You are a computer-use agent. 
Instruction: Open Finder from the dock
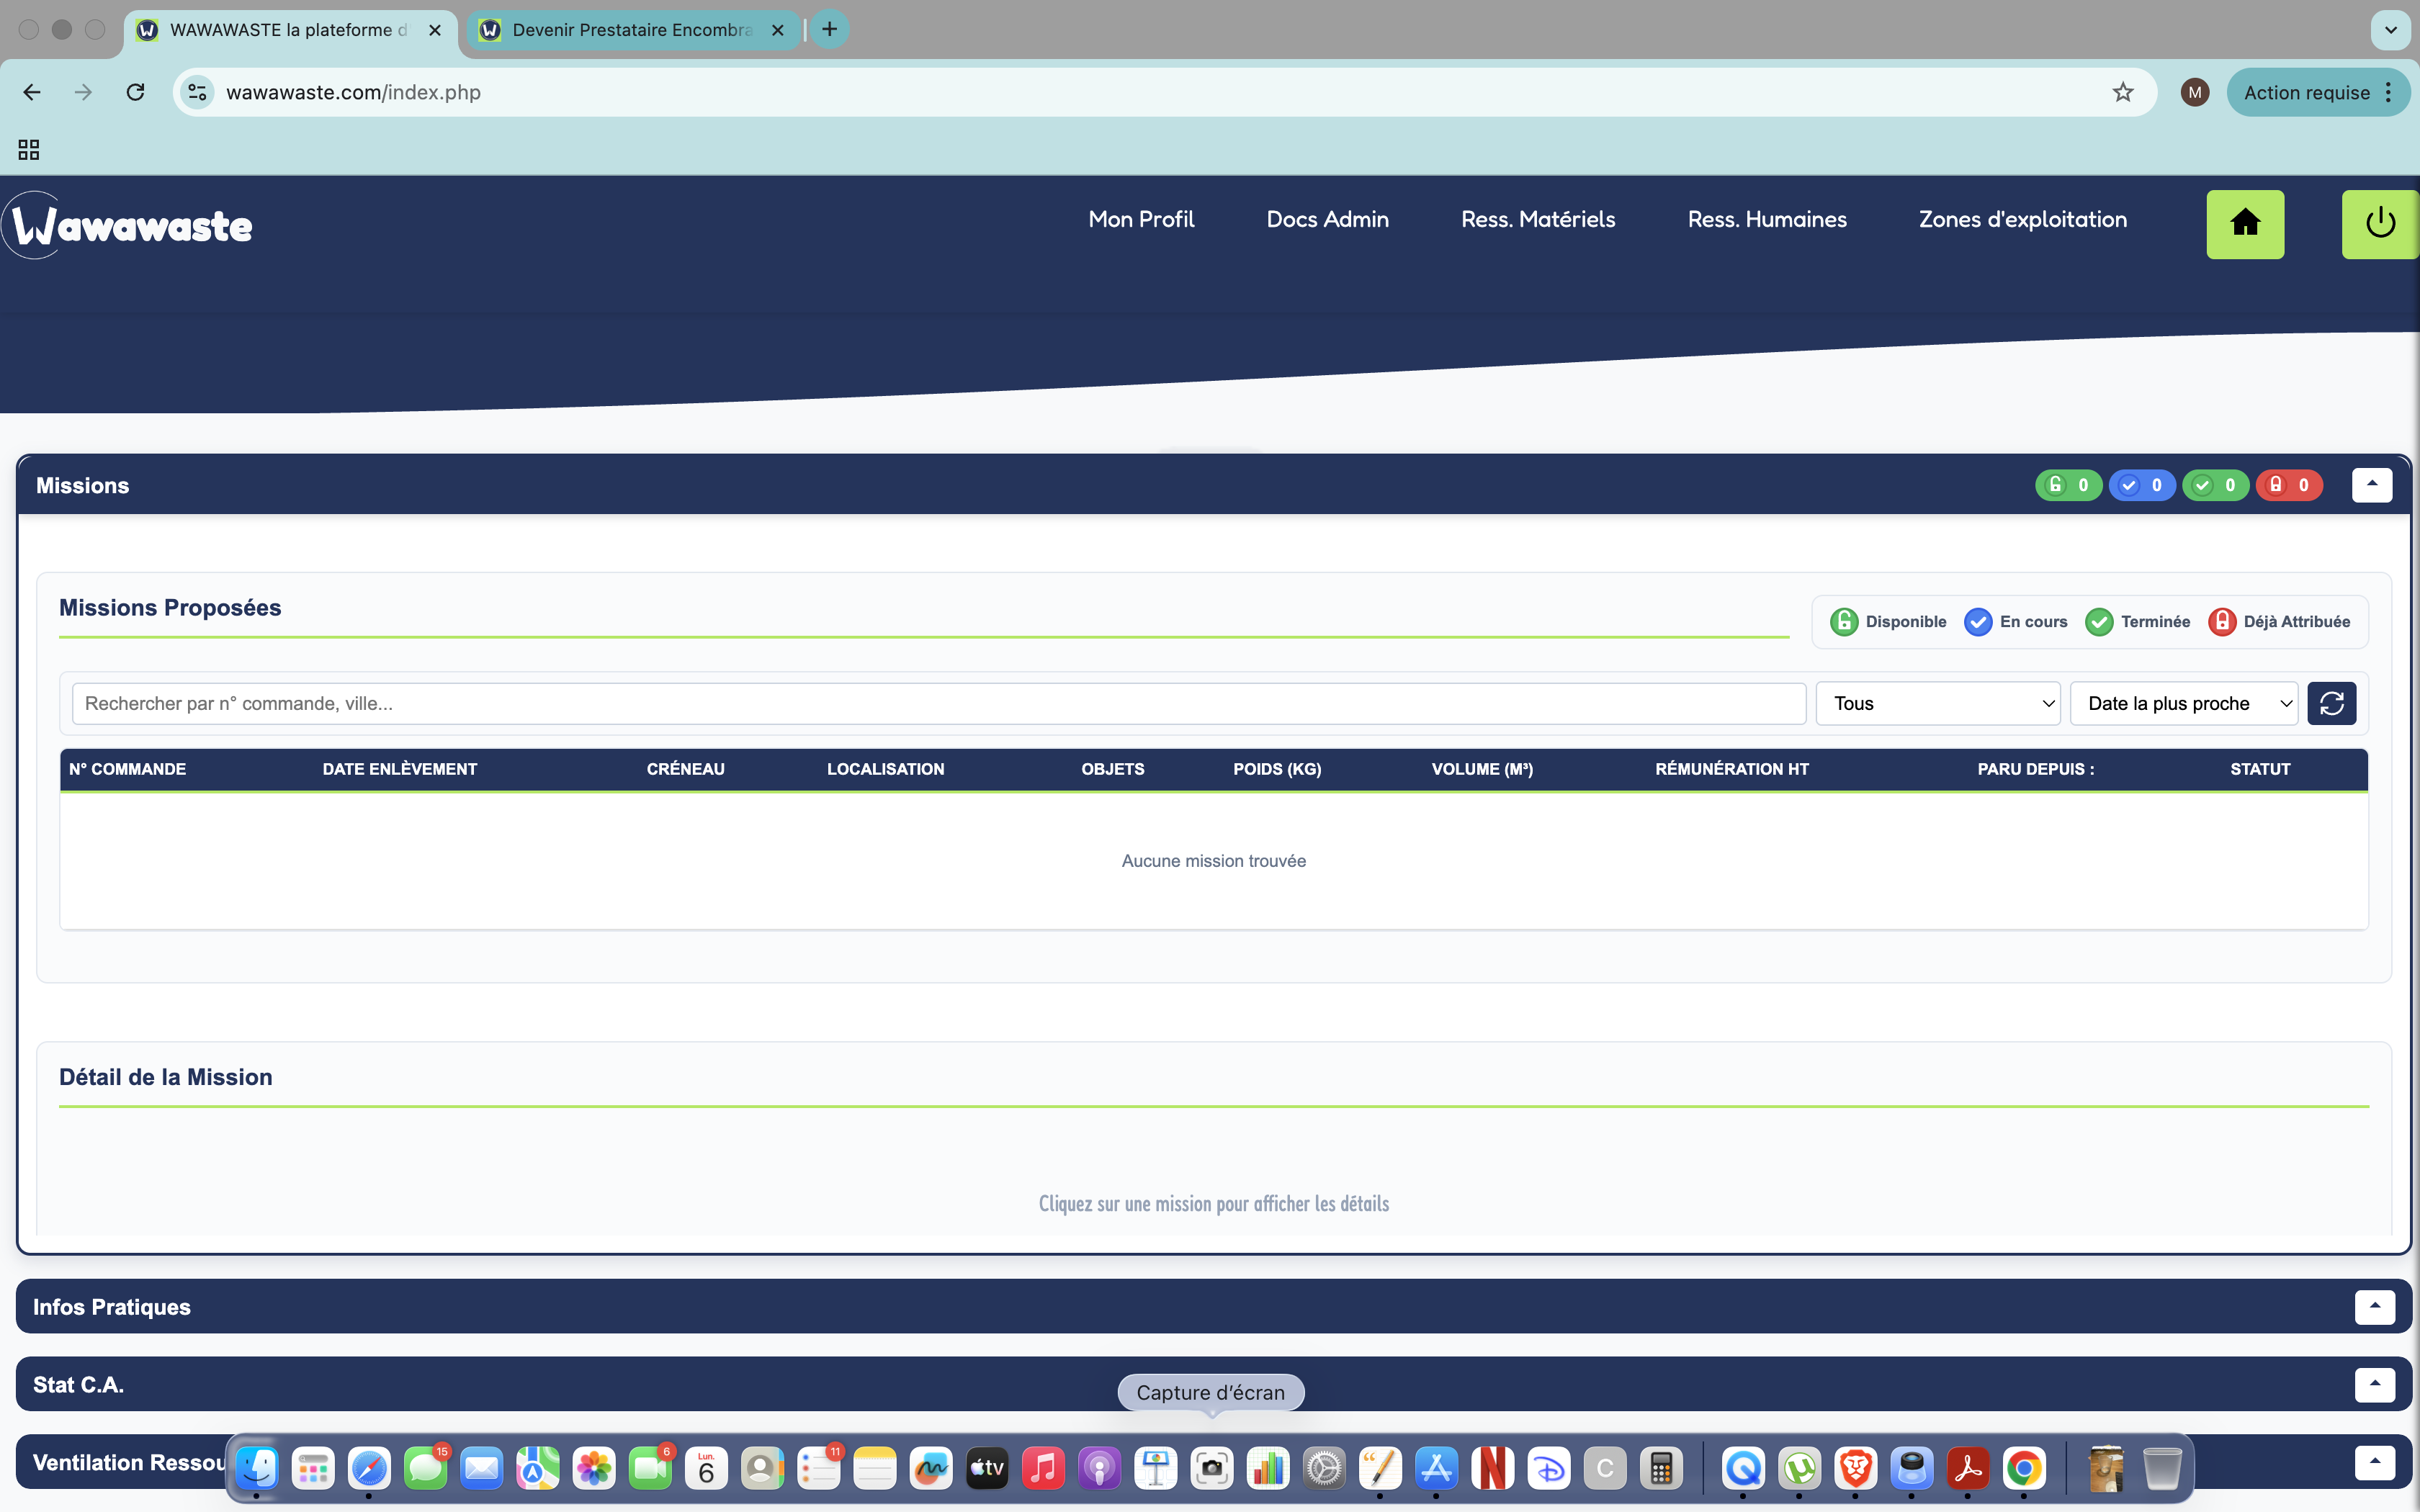pos(257,1468)
